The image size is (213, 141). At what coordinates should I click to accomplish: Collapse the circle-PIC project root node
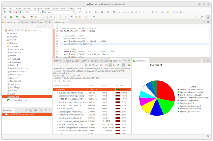[4, 30]
